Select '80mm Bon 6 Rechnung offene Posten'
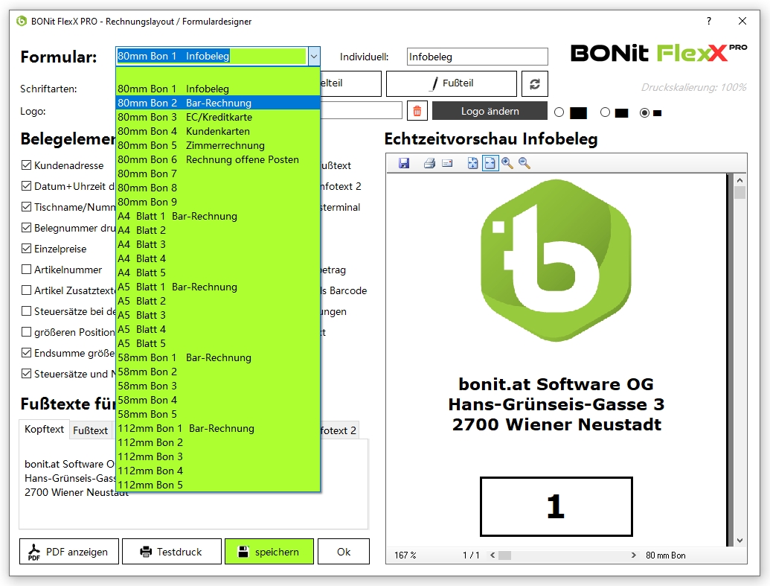Image resolution: width=770 pixels, height=586 pixels. pyautogui.click(x=218, y=160)
